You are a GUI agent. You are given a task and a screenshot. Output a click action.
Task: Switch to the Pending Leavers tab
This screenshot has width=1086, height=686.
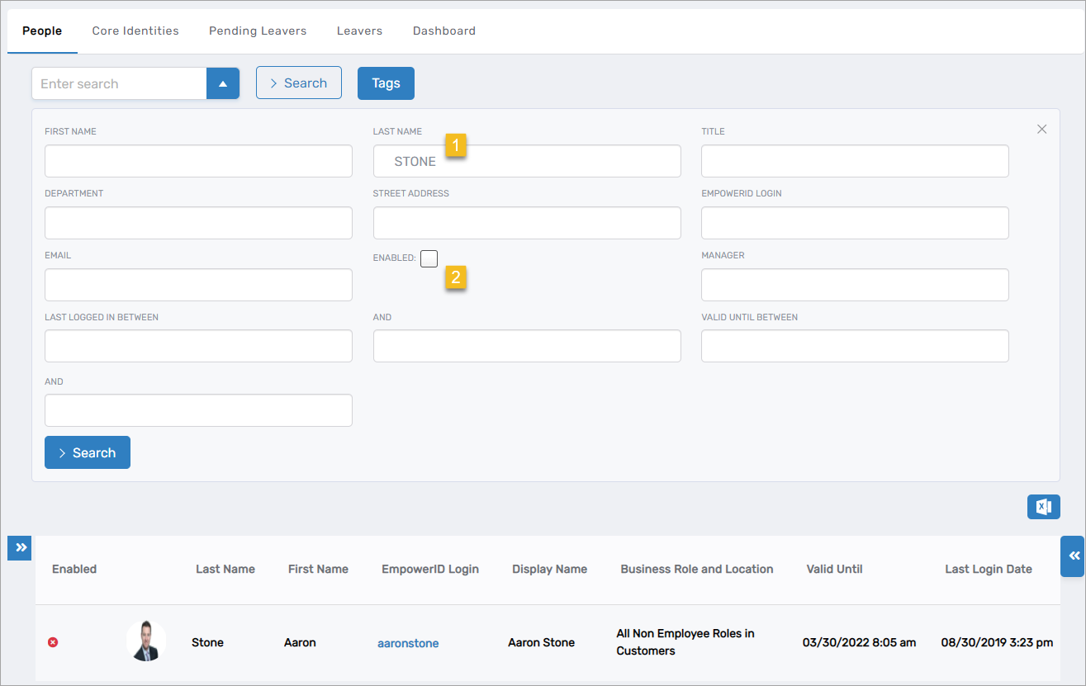click(x=257, y=31)
